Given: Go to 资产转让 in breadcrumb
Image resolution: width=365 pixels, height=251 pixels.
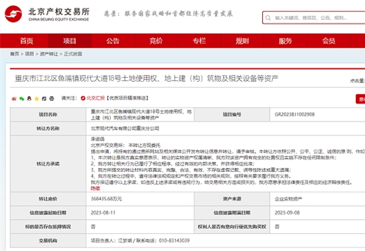Looking at the screenshot, I should (49, 54).
